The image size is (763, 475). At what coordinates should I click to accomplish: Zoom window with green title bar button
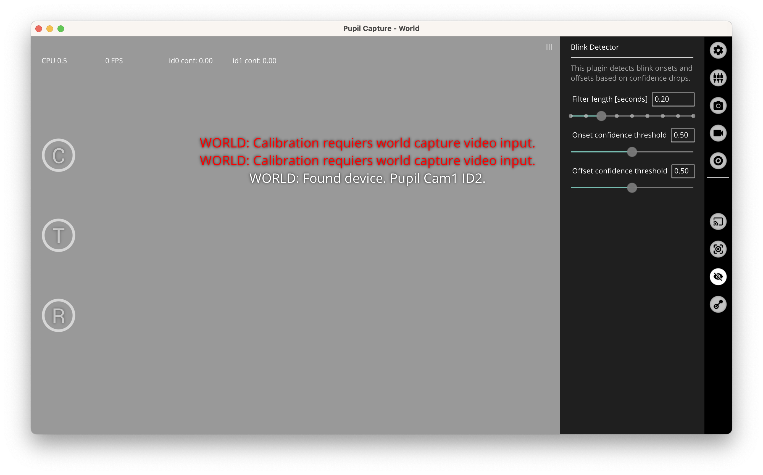point(61,29)
